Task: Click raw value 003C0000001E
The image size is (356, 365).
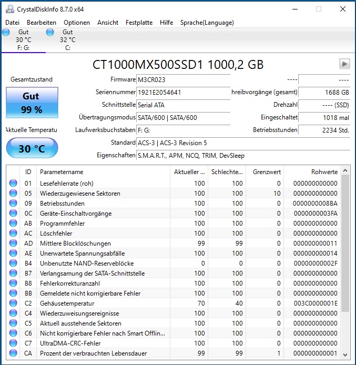Action: (315, 303)
